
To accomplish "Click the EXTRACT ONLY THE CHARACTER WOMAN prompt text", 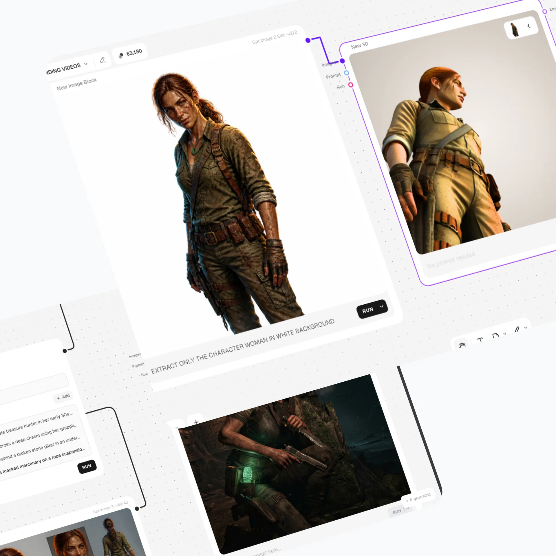I will pos(243,346).
